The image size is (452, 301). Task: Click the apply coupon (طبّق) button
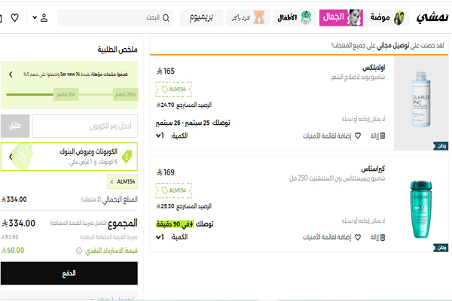tap(15, 126)
